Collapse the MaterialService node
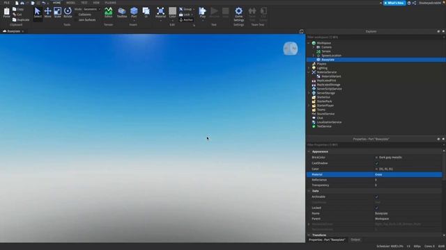The height and width of the screenshot is (250, 446). (x=309, y=72)
